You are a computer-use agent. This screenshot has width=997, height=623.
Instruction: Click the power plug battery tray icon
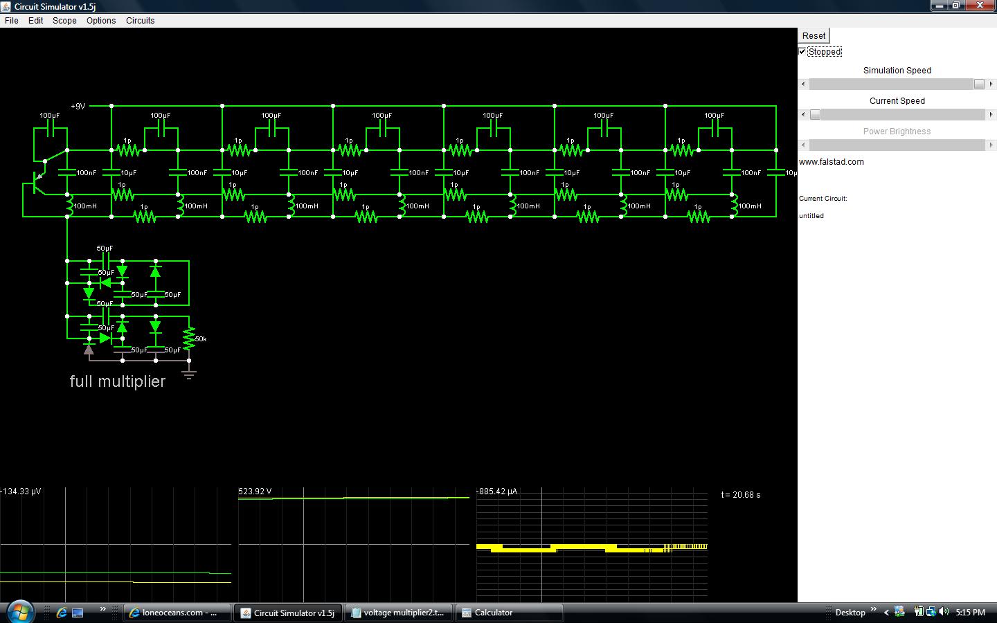coord(920,612)
